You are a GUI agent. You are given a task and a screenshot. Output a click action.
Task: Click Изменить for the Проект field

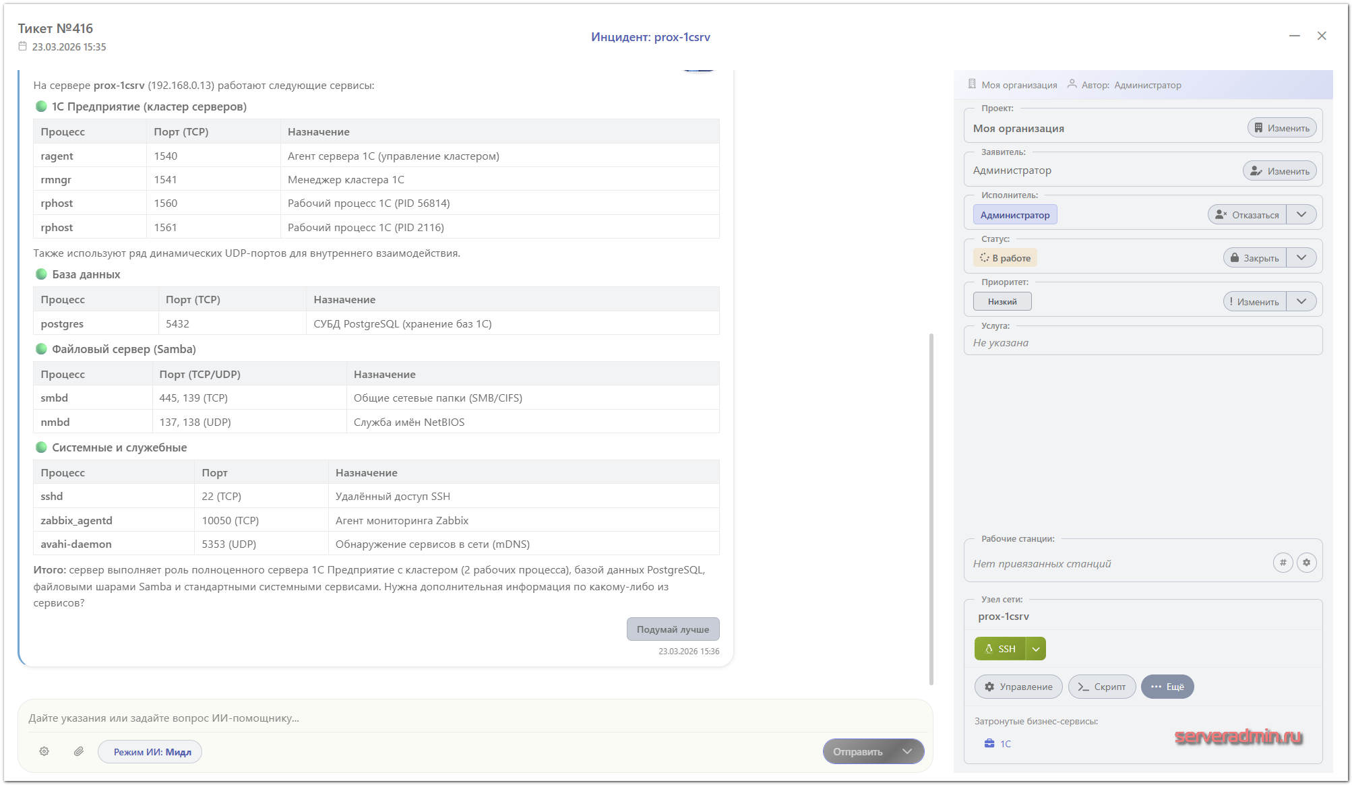1281,128
